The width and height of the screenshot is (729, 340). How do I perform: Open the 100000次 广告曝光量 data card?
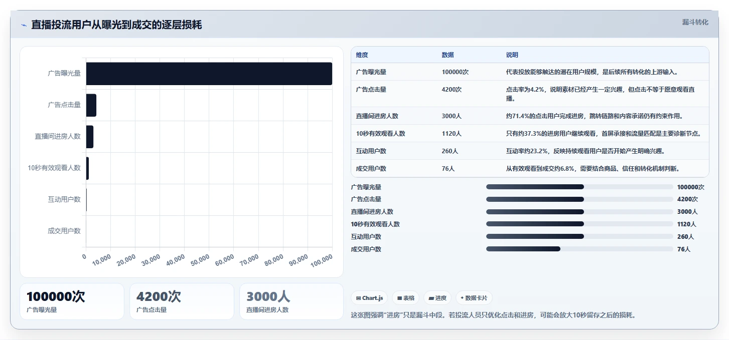72,301
